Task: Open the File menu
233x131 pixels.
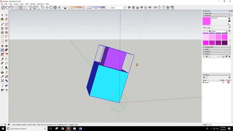Action: 2,4
